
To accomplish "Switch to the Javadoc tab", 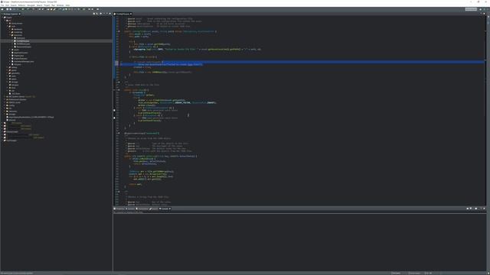I will (130, 209).
